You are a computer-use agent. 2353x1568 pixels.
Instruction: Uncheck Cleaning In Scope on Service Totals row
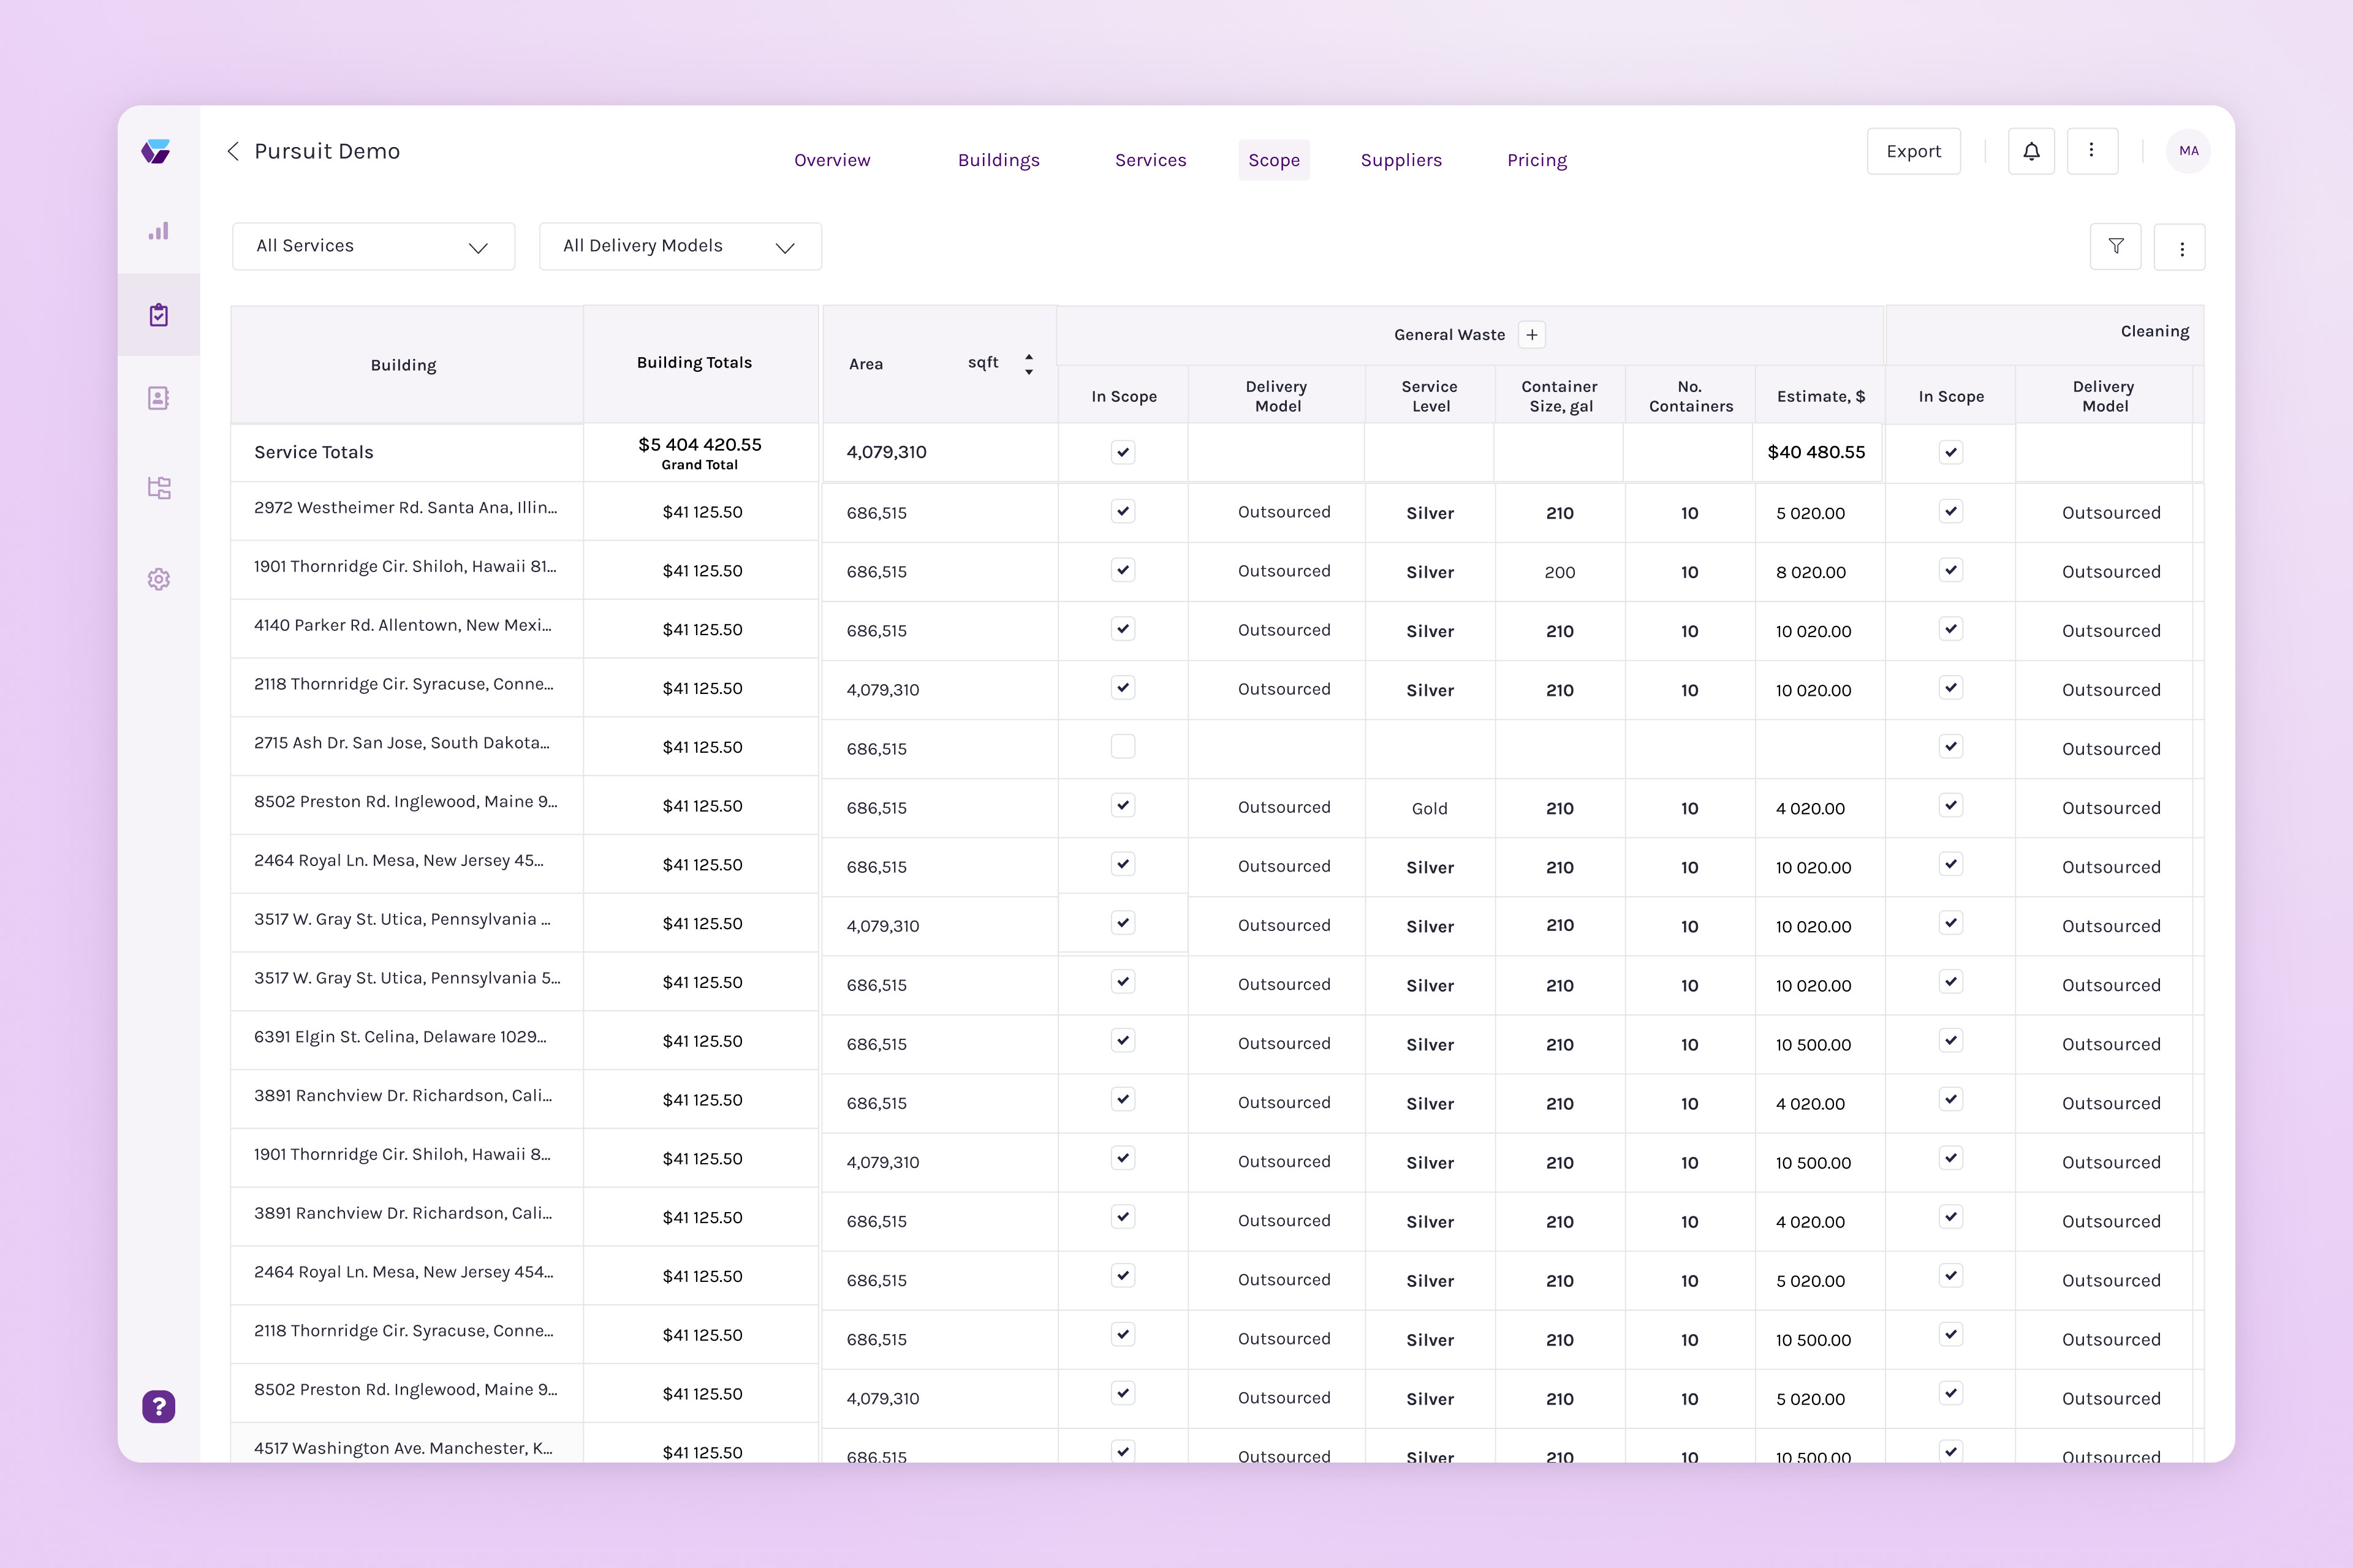[x=1951, y=452]
